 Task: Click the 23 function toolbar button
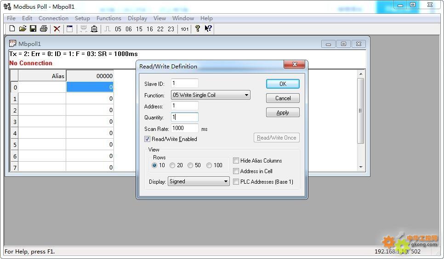pyautogui.click(x=171, y=29)
